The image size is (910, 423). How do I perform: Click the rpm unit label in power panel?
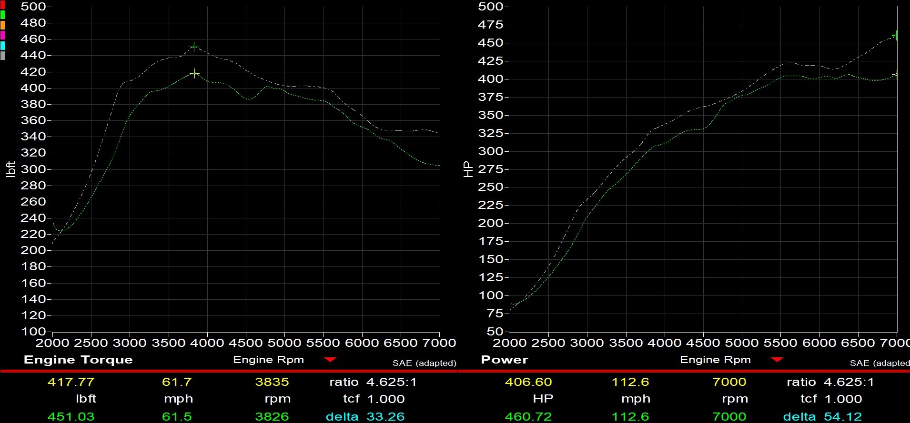[x=735, y=400]
